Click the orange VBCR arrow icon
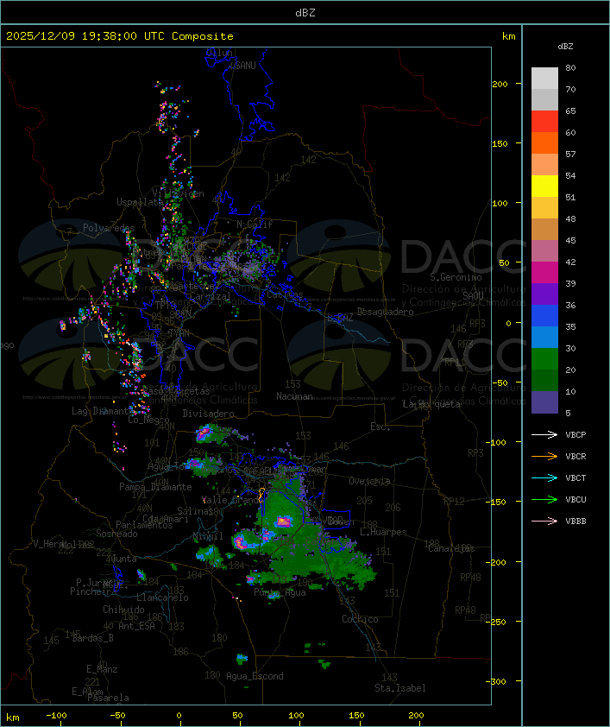610x727 pixels. (x=544, y=456)
